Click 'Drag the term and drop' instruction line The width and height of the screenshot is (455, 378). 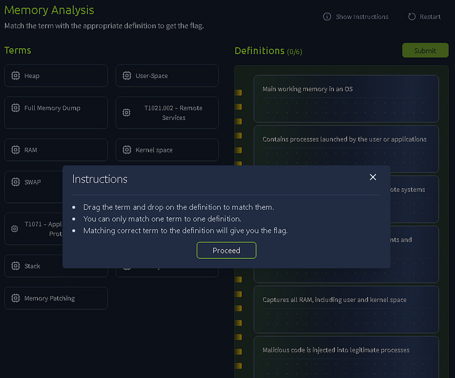pyautogui.click(x=179, y=207)
